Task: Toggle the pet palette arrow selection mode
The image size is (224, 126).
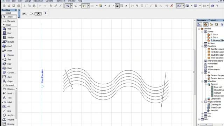Action: coord(45,13)
